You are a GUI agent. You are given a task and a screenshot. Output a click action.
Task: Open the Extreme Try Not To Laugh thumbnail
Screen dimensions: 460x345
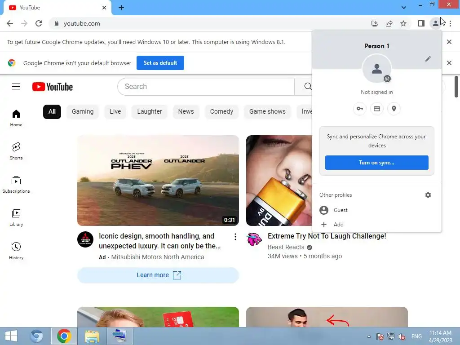pos(279,181)
